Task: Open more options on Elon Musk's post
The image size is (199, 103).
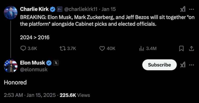Action: click(x=192, y=65)
